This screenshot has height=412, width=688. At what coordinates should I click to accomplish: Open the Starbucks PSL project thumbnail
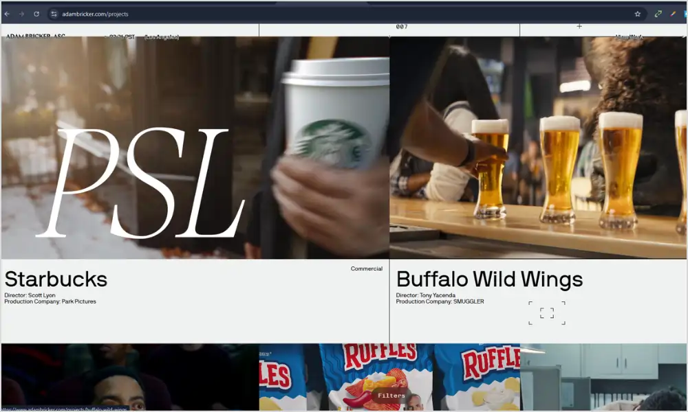tap(195, 148)
